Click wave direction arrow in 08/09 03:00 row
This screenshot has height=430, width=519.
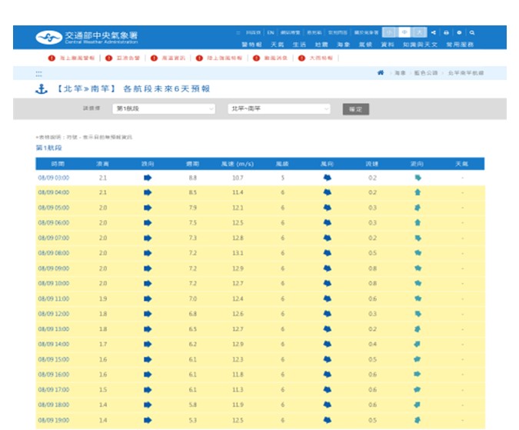tap(148, 178)
